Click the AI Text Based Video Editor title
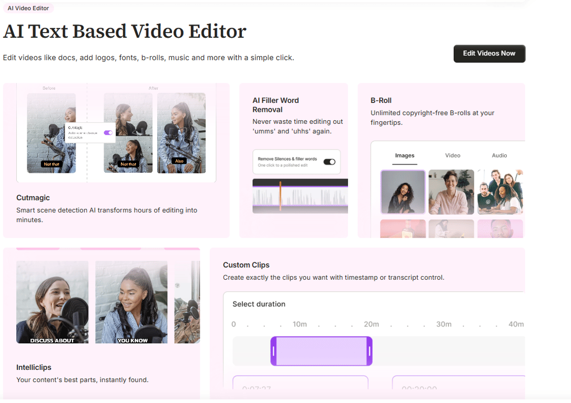The width and height of the screenshot is (571, 403). [125, 31]
